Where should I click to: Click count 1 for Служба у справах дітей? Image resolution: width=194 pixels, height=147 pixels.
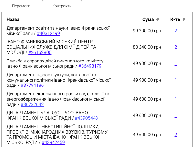click(x=176, y=63)
